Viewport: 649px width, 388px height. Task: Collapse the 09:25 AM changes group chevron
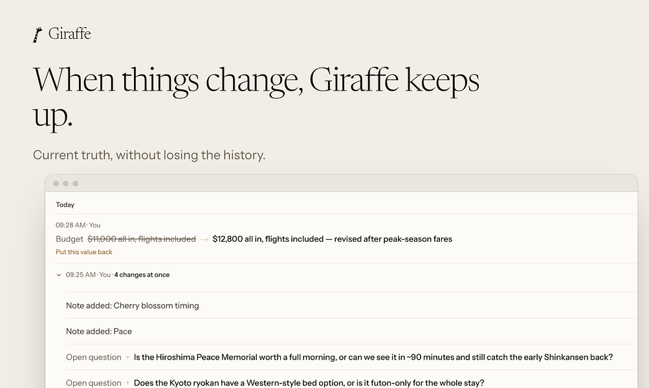[59, 275]
